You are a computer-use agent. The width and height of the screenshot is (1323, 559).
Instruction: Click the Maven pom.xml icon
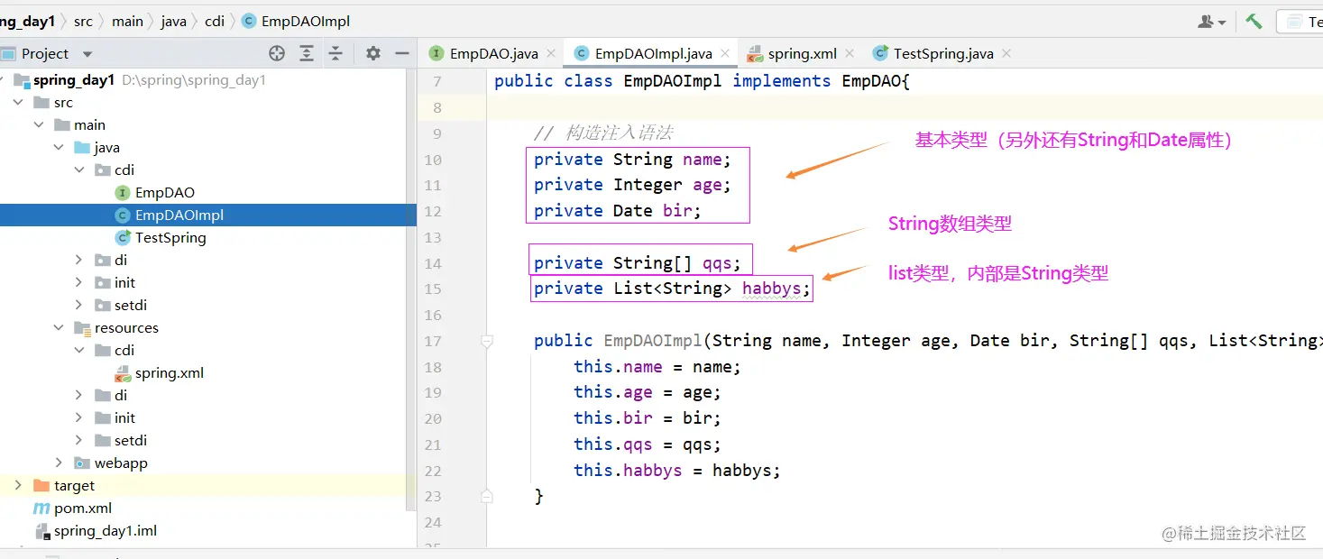pos(41,509)
